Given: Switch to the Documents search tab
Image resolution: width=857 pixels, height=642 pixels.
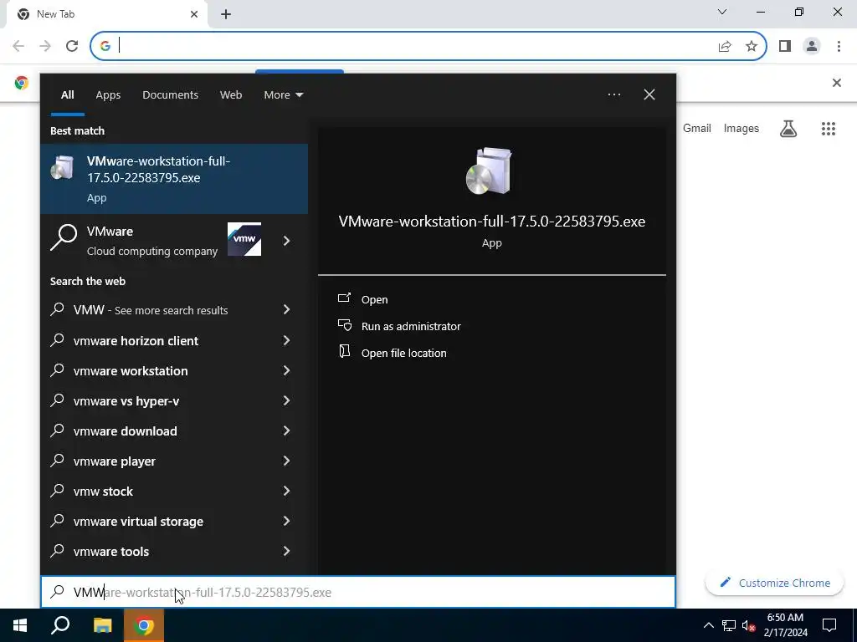Looking at the screenshot, I should [170, 95].
